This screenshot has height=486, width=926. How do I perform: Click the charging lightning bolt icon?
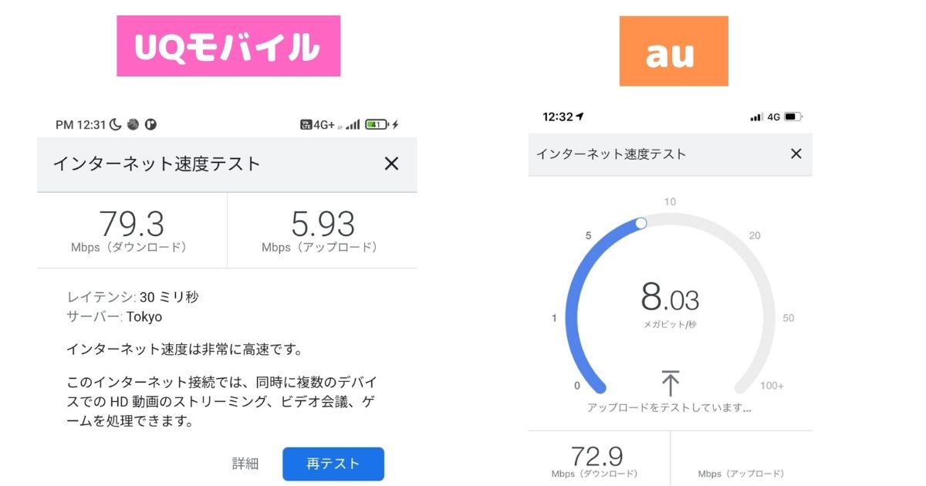pos(396,124)
